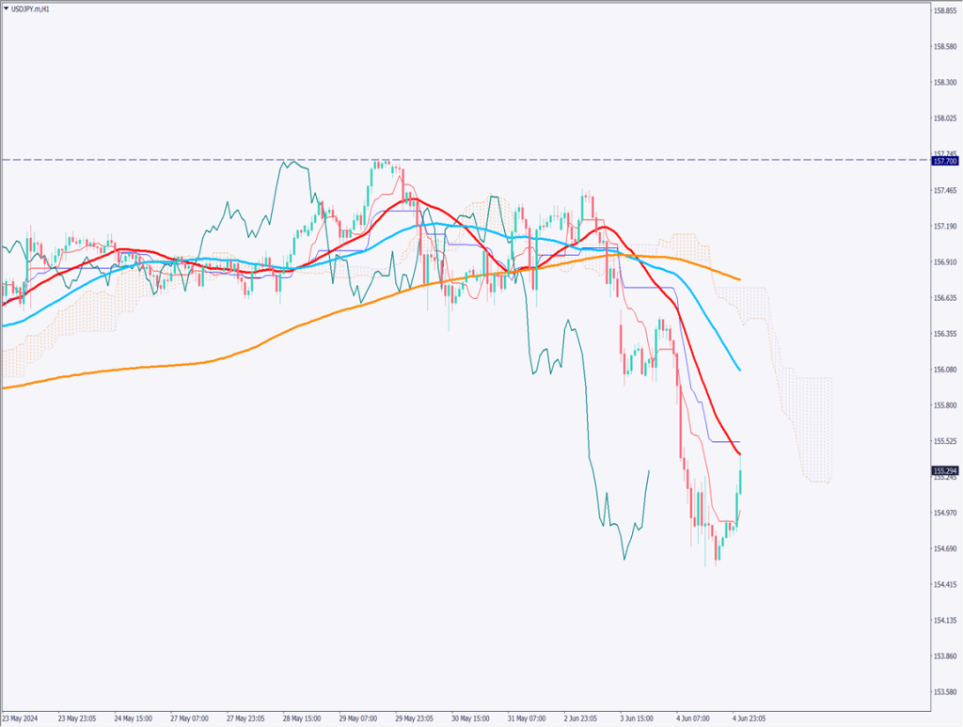Click the 156.080 label on price axis
The height and width of the screenshot is (727, 963).
tap(944, 370)
